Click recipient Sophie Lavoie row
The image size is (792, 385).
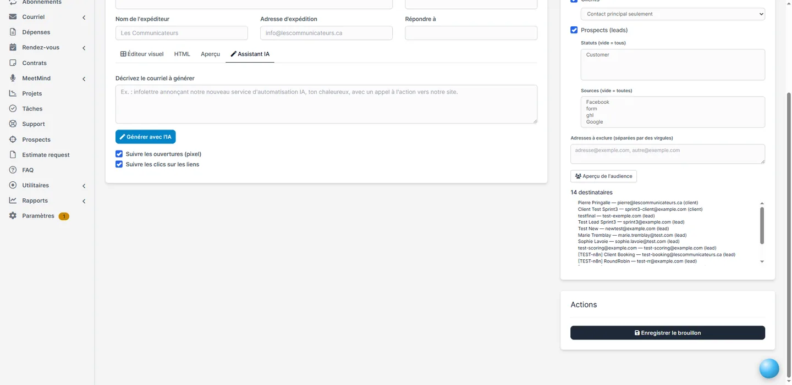click(x=628, y=242)
